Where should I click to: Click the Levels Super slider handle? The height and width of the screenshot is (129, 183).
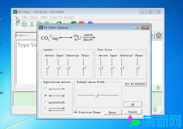(58, 67)
